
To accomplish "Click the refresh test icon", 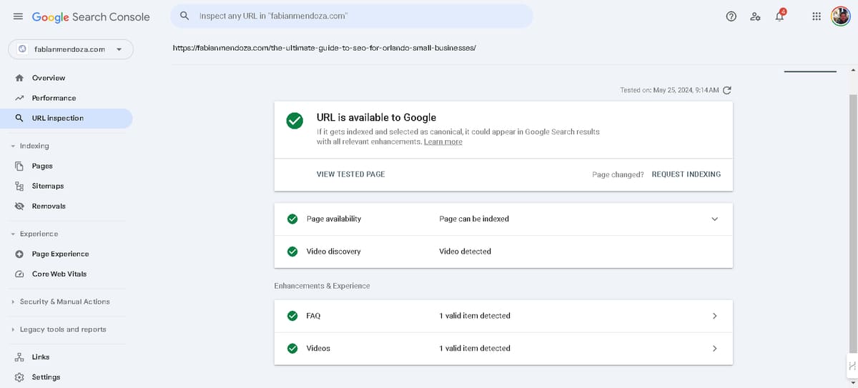I will pos(727,90).
